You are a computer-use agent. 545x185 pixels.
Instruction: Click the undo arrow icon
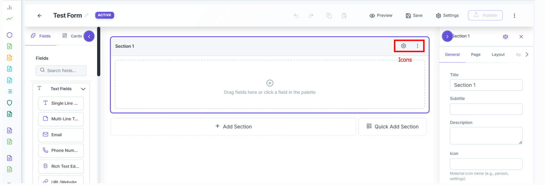coord(296,16)
